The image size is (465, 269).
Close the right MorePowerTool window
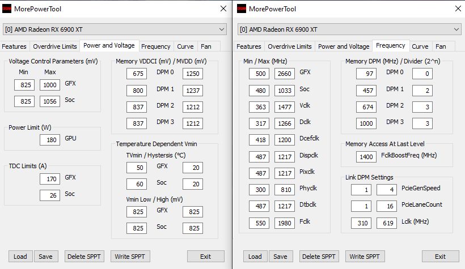pos(458,8)
